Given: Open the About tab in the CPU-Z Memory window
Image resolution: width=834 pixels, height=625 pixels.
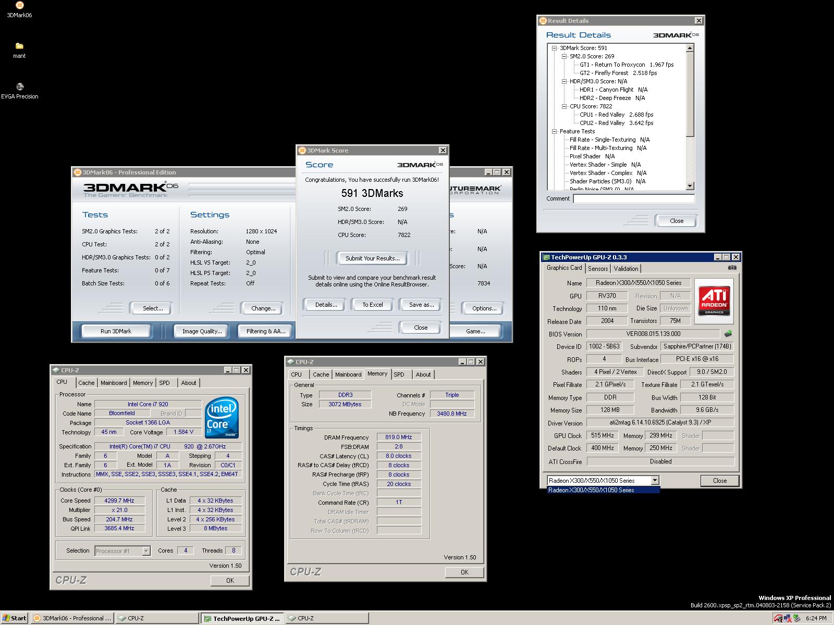Looking at the screenshot, I should click(x=423, y=374).
